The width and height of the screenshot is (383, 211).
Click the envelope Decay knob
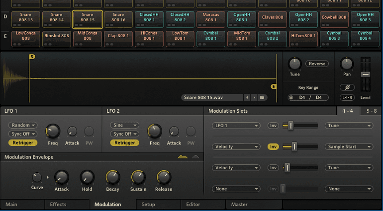(x=112, y=177)
